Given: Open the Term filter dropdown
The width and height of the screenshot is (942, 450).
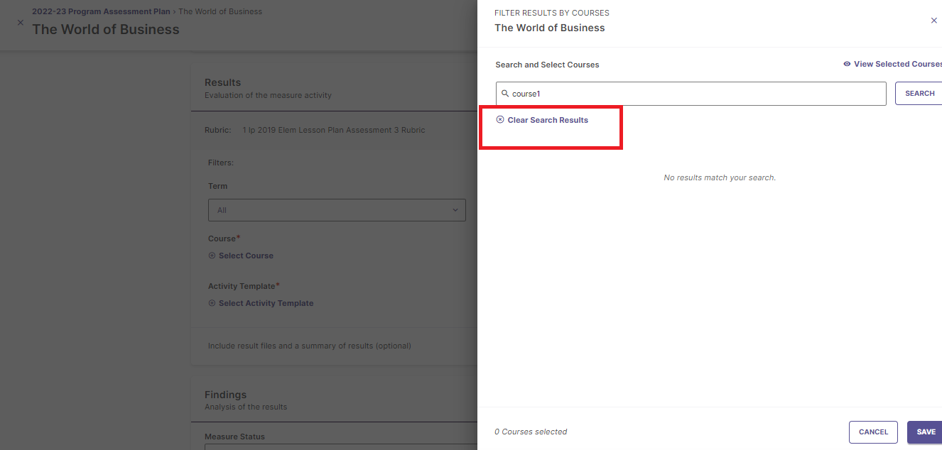Looking at the screenshot, I should pyautogui.click(x=337, y=210).
